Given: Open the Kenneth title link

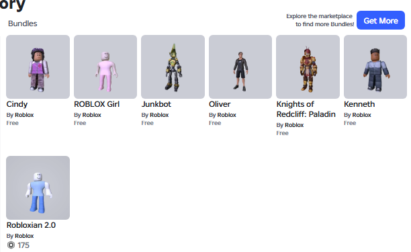Looking at the screenshot, I should tap(359, 104).
